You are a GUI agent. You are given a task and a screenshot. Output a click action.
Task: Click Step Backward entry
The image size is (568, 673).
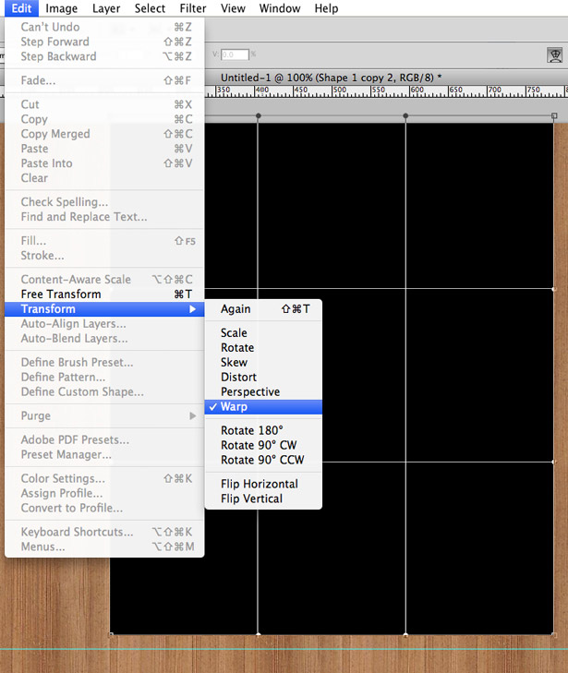coord(104,56)
